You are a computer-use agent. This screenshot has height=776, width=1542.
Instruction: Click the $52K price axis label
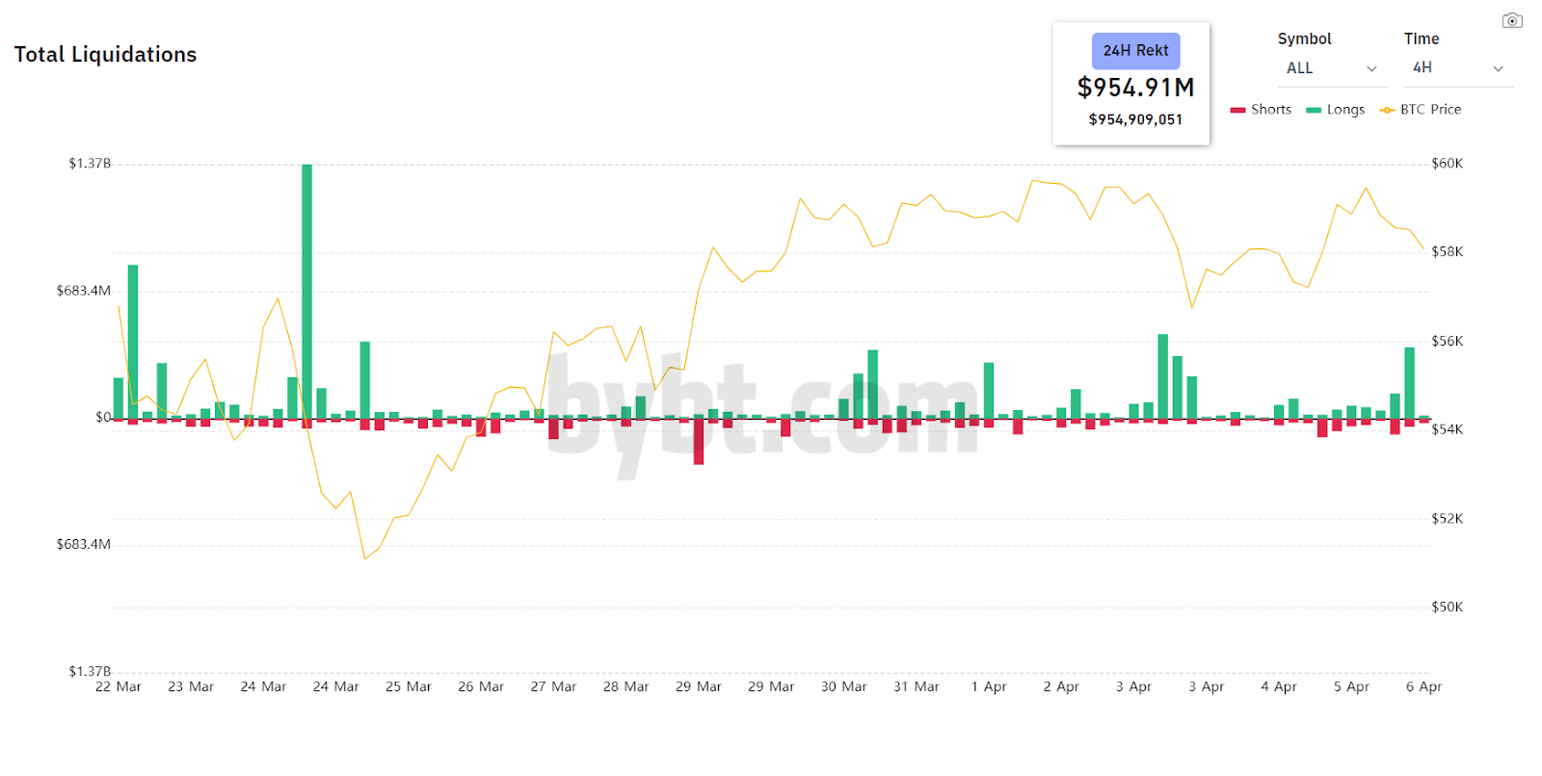tap(1448, 519)
